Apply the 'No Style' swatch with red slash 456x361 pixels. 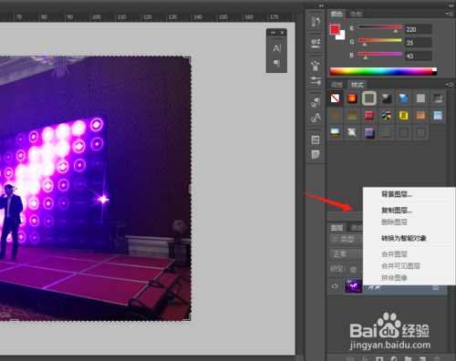pyautogui.click(x=335, y=98)
